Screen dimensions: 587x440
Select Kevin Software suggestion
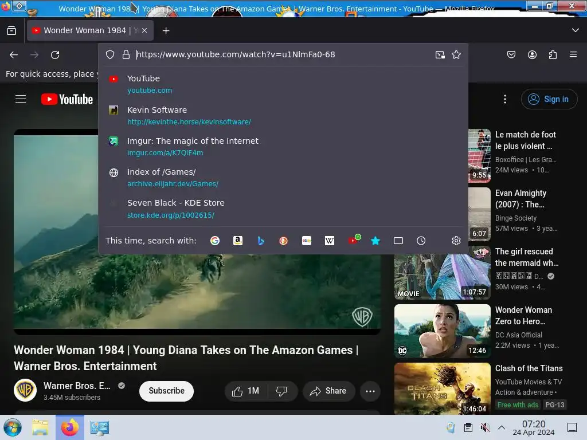click(283, 116)
